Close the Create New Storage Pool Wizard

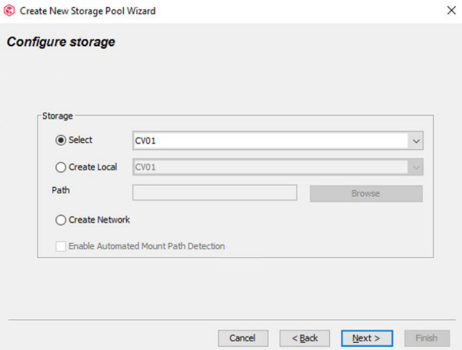[451, 10]
